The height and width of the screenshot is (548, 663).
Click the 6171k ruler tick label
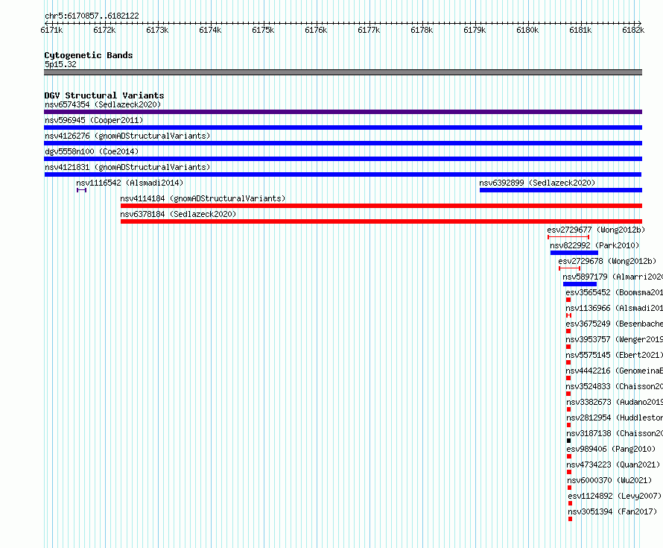pos(51,31)
